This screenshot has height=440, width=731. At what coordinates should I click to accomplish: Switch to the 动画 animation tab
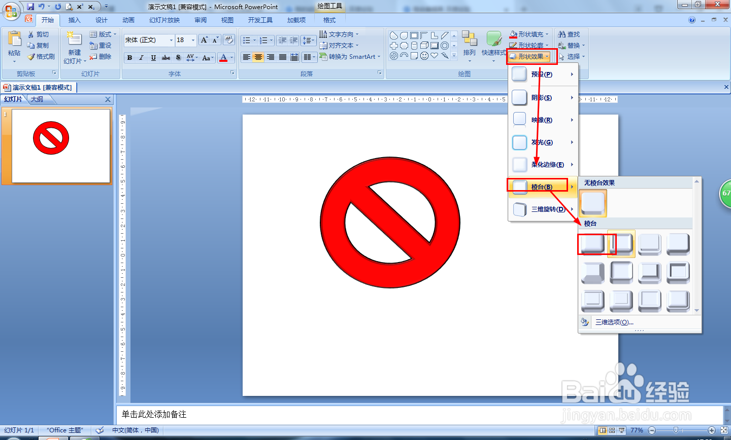coord(128,20)
